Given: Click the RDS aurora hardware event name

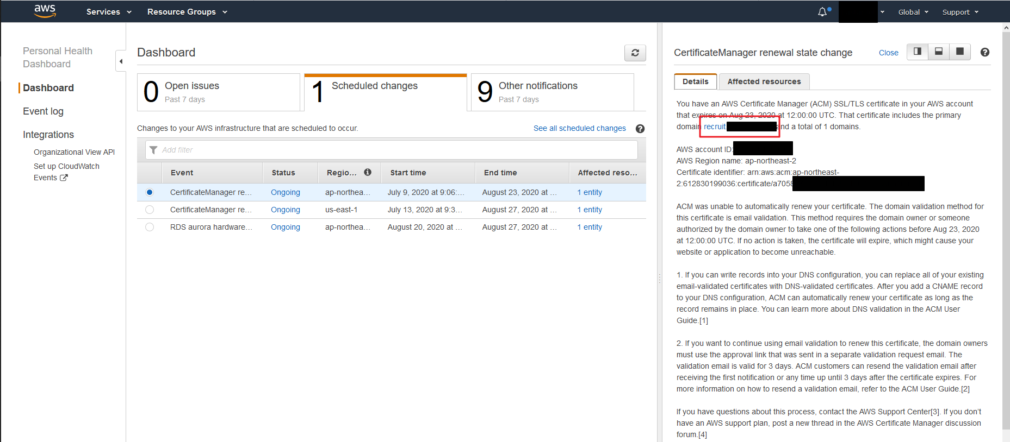Looking at the screenshot, I should [x=211, y=227].
